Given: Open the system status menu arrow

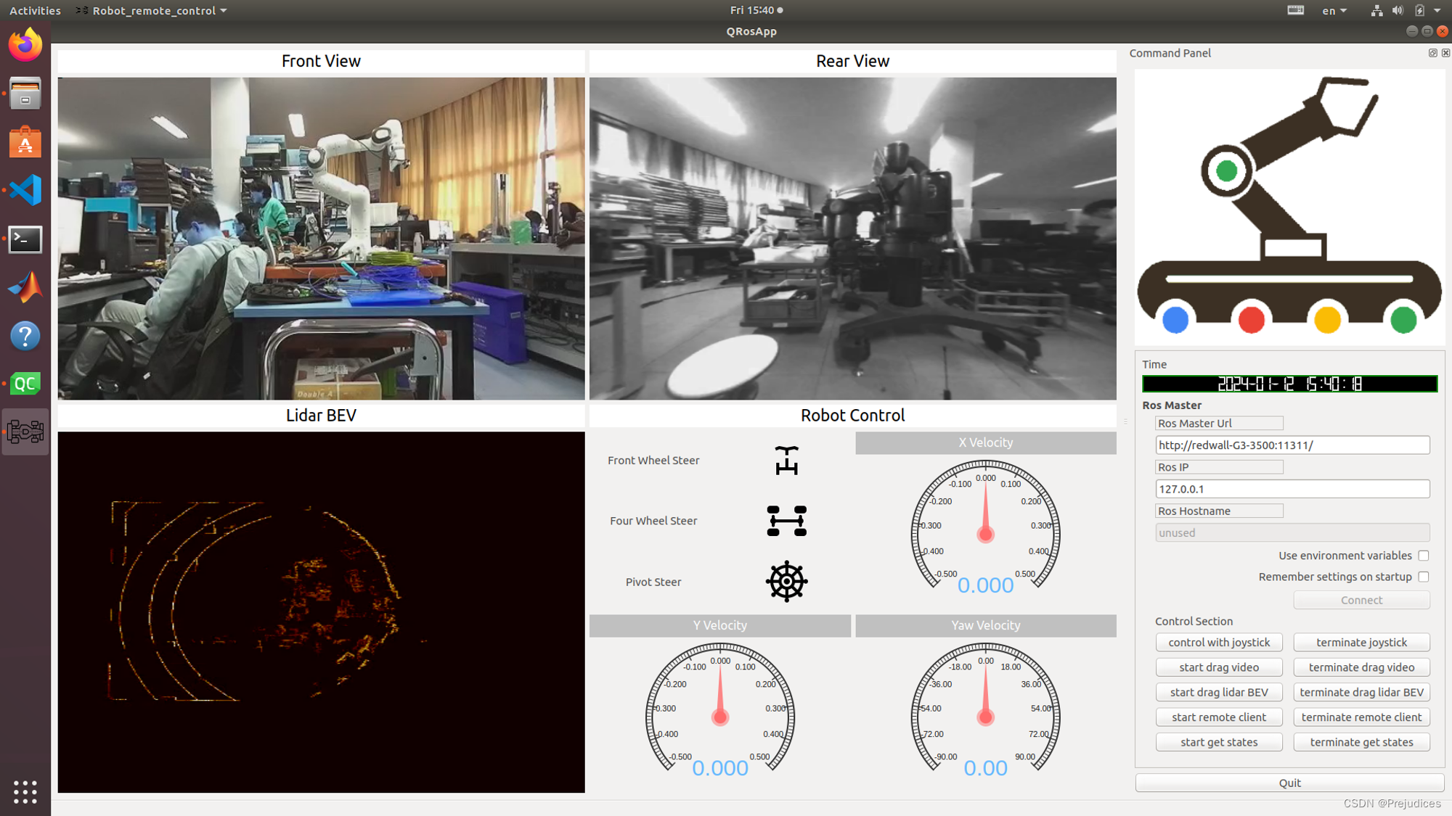Looking at the screenshot, I should coord(1437,10).
